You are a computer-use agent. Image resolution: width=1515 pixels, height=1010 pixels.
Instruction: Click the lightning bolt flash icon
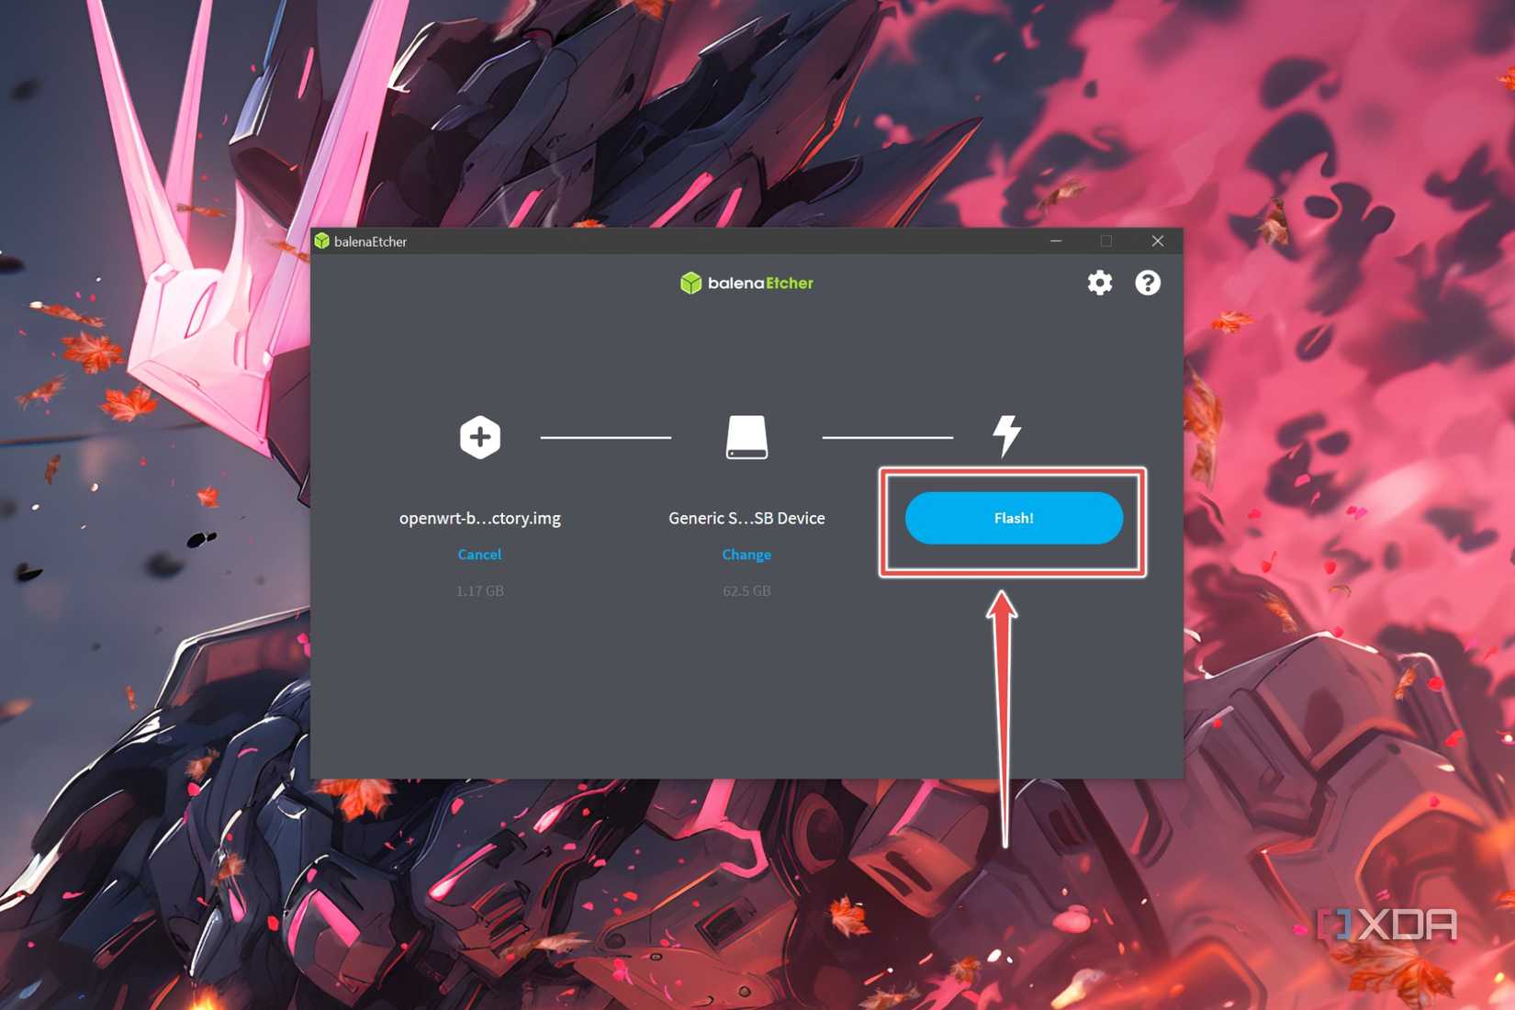point(1007,436)
